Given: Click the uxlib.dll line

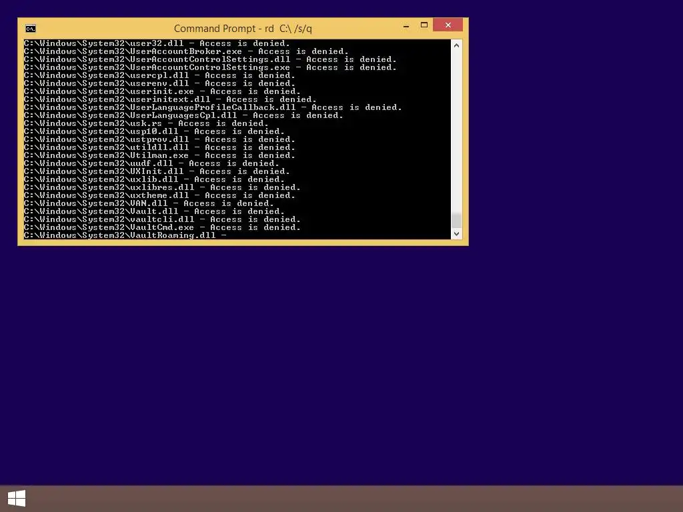Looking at the screenshot, I should point(154,179).
